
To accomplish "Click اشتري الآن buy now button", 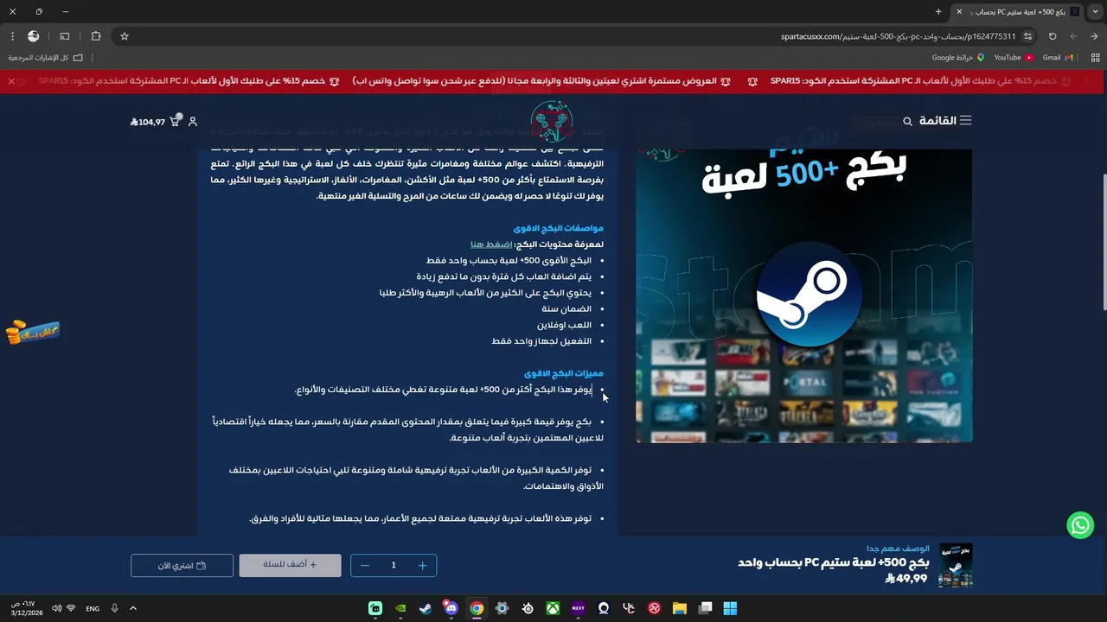I will point(182,565).
